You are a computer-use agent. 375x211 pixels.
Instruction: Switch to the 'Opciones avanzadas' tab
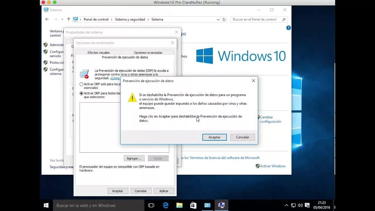coord(148,52)
